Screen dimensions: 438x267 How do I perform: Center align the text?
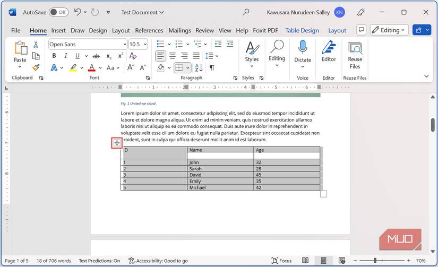(173, 56)
